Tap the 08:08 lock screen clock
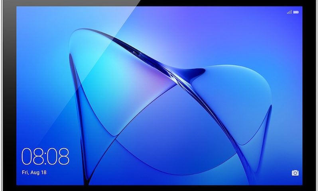This screenshot has height=191, width=319. tap(45, 156)
